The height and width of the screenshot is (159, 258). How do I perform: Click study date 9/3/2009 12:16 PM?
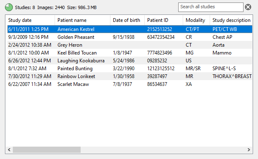[28, 37]
